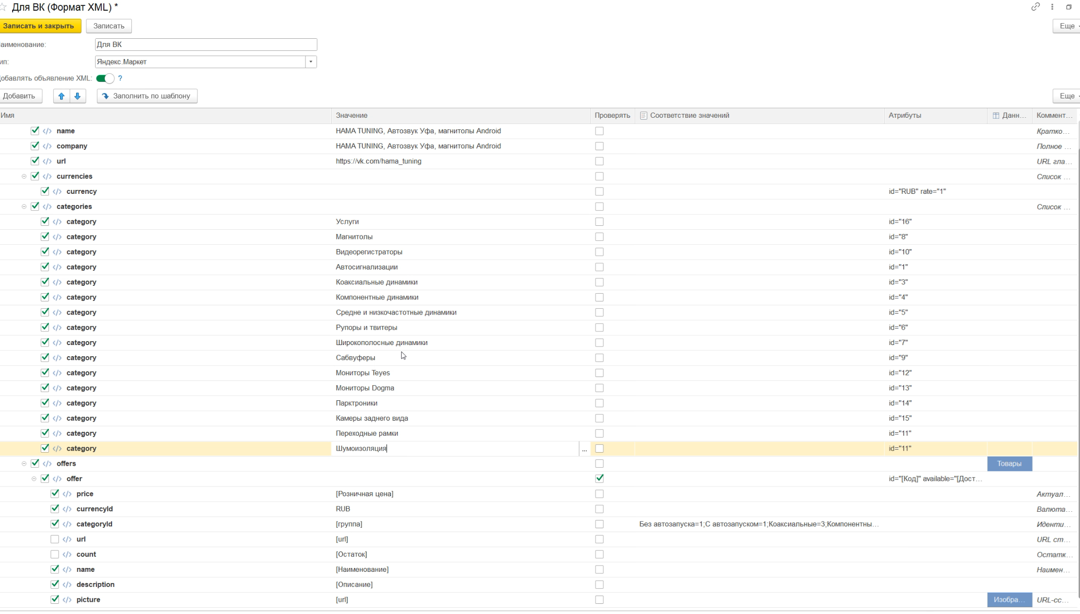The height and width of the screenshot is (614, 1080).
Task: Collapse the offer node
Action: (34, 479)
